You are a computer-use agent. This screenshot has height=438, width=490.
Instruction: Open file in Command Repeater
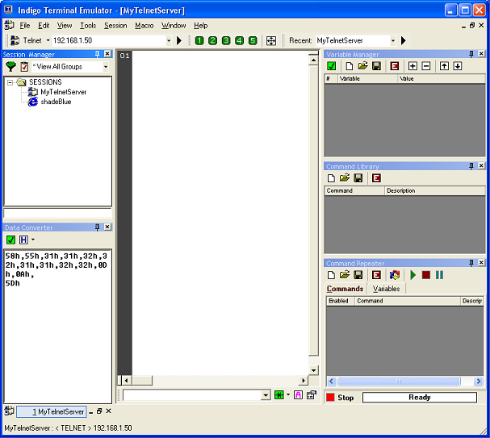pos(345,275)
